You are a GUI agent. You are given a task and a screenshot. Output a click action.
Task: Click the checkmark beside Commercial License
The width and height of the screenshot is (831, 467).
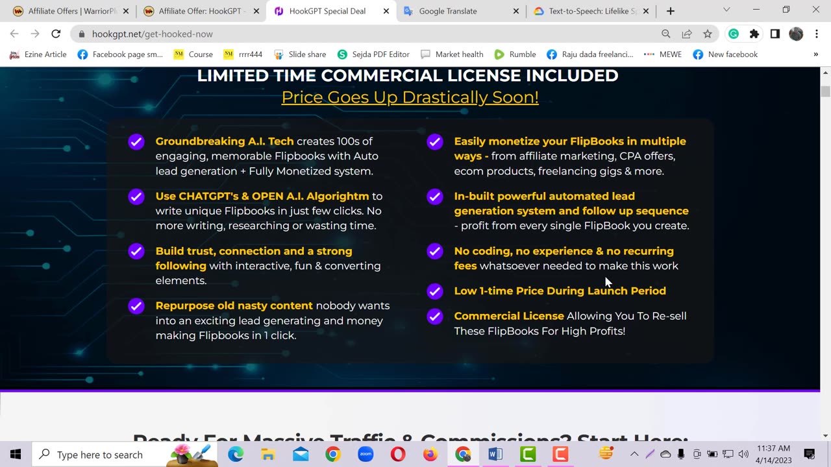[435, 317]
